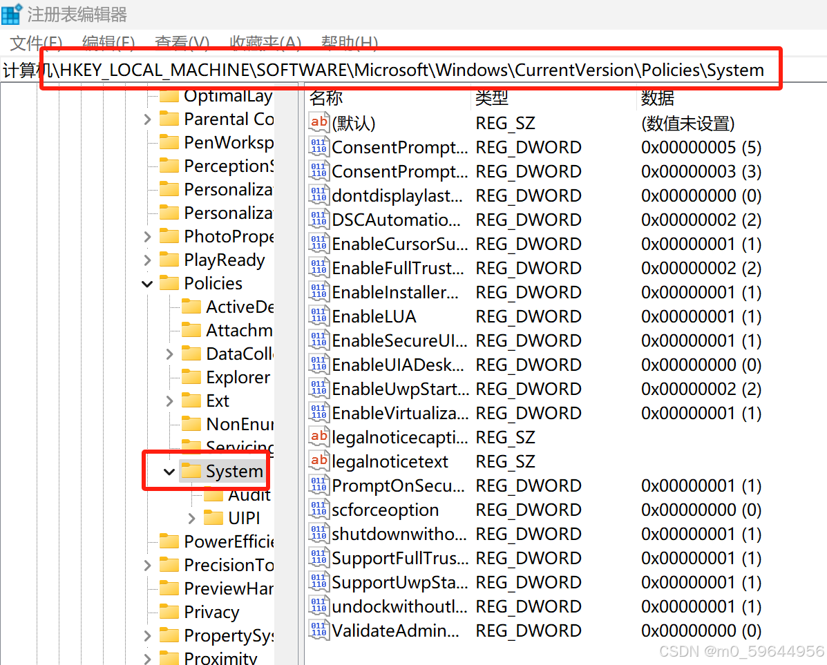Image resolution: width=827 pixels, height=665 pixels.
Task: Click the Registry Editor title bar icon
Action: (12, 14)
